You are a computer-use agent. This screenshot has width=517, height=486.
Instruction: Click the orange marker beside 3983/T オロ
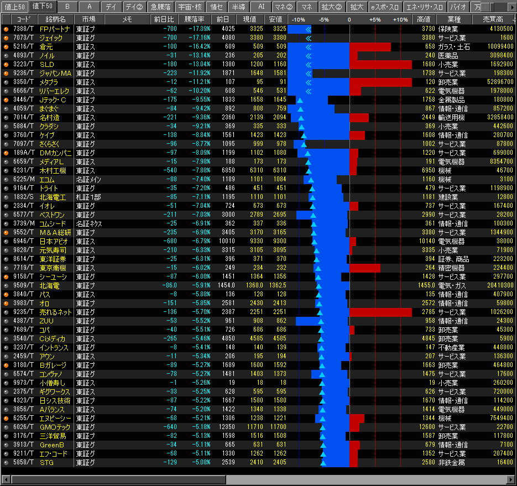click(6, 304)
